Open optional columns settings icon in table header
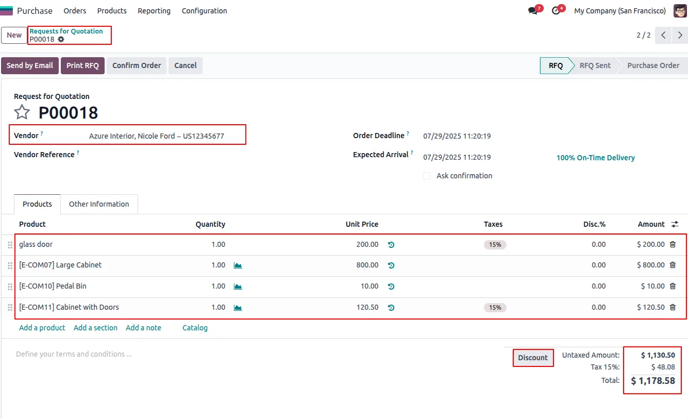This screenshot has width=688, height=419. pos(675,224)
